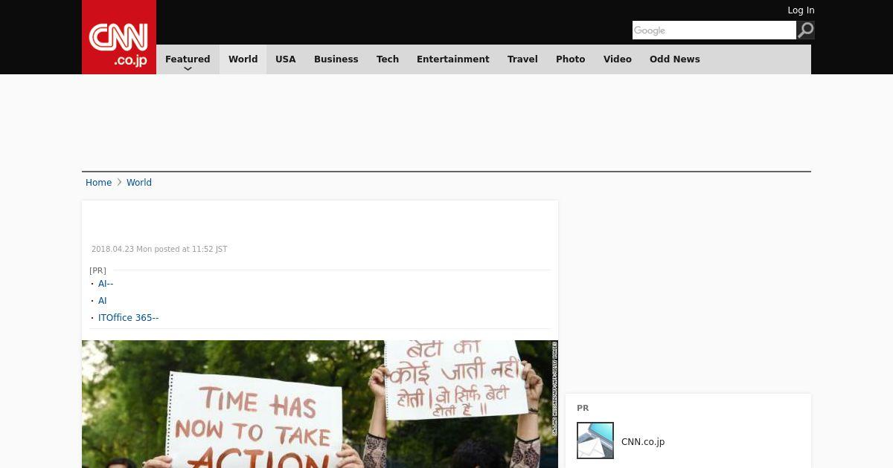Go to the Travel section
The width and height of the screenshot is (893, 468).
tap(522, 59)
